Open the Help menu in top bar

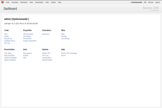(x=59, y=2)
